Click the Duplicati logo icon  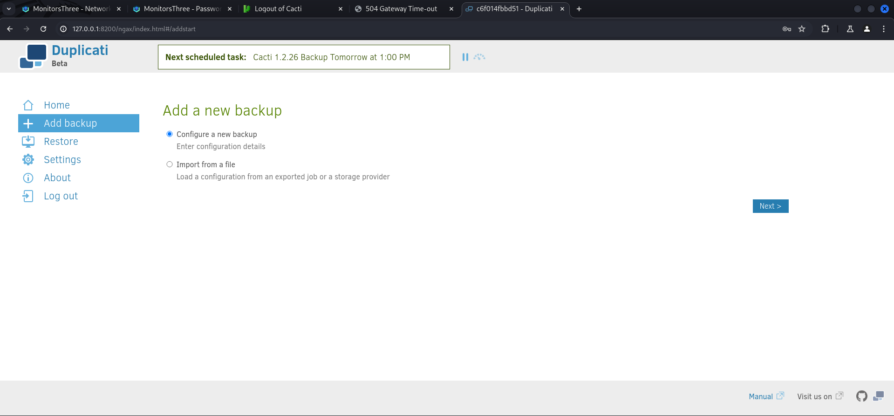tap(33, 56)
